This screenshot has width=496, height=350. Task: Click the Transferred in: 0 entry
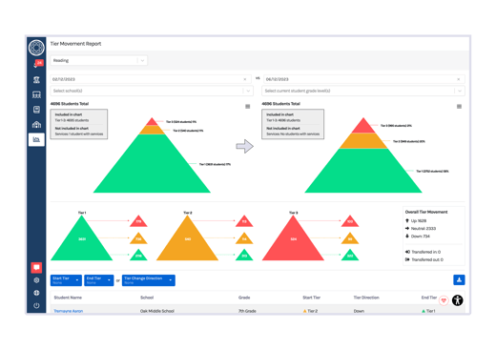(x=423, y=252)
